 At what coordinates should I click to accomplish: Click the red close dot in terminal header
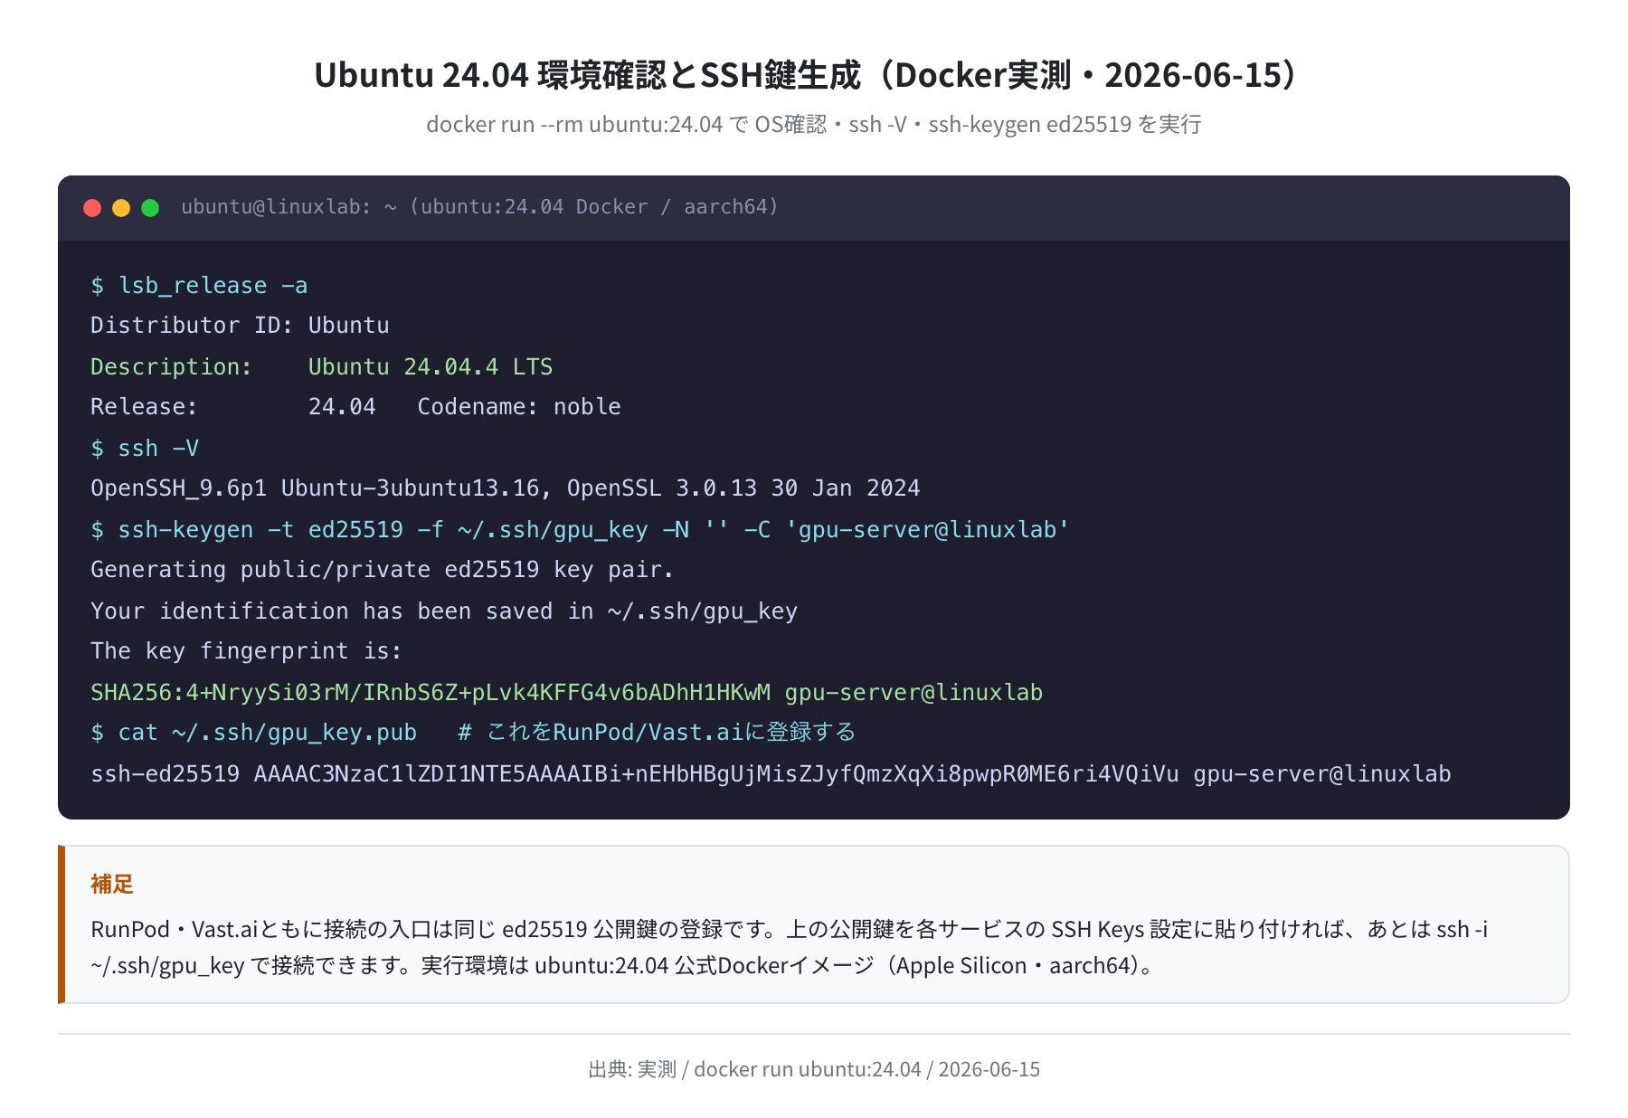92,208
